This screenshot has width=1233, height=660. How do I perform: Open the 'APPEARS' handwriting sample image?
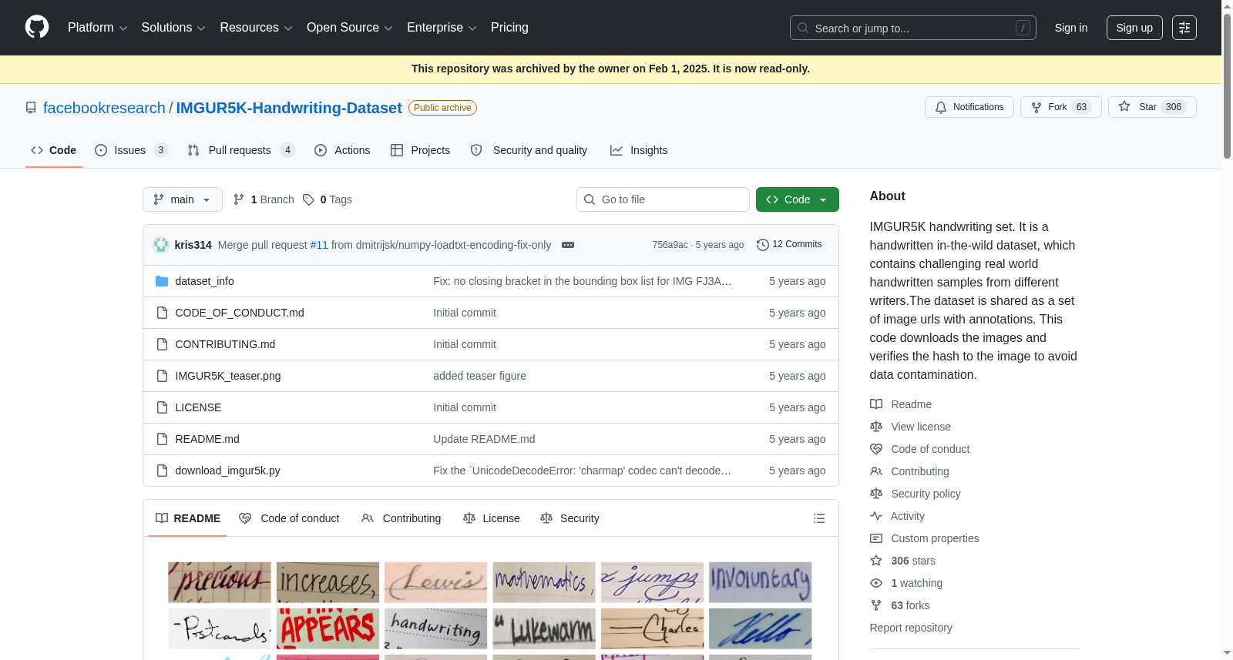pyautogui.click(x=328, y=628)
